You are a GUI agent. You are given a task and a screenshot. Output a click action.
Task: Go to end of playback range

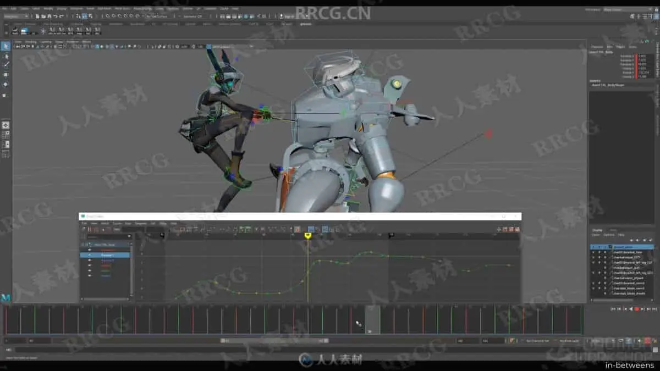tap(654, 309)
